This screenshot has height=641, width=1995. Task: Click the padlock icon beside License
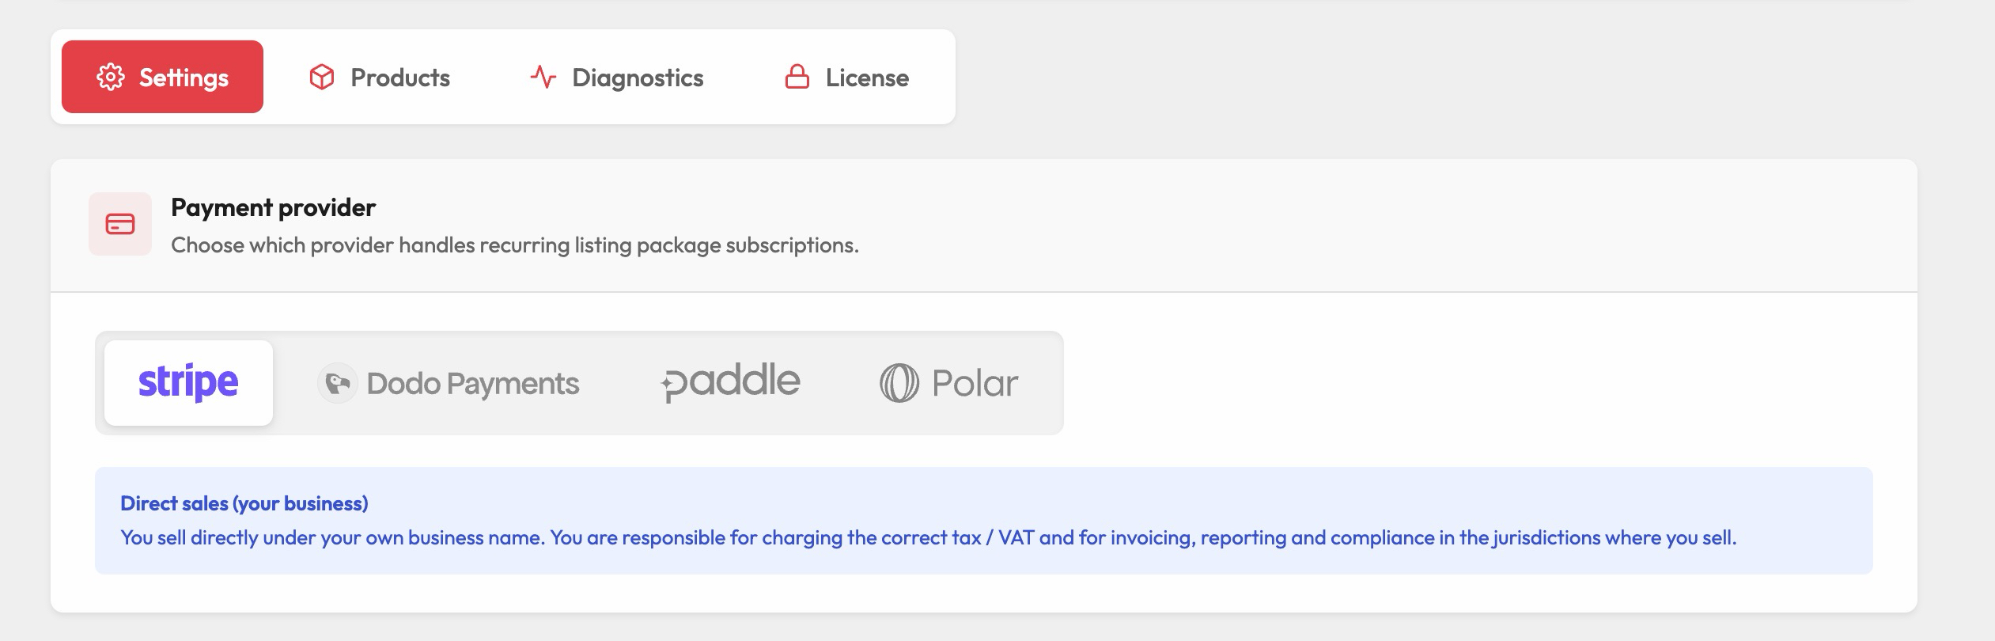(797, 77)
